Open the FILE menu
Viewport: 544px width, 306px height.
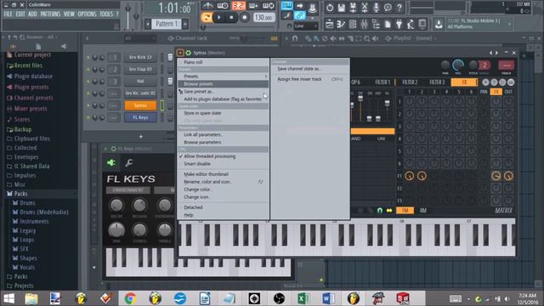8,14
